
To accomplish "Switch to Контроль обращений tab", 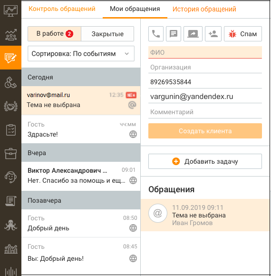I will click(x=62, y=9).
